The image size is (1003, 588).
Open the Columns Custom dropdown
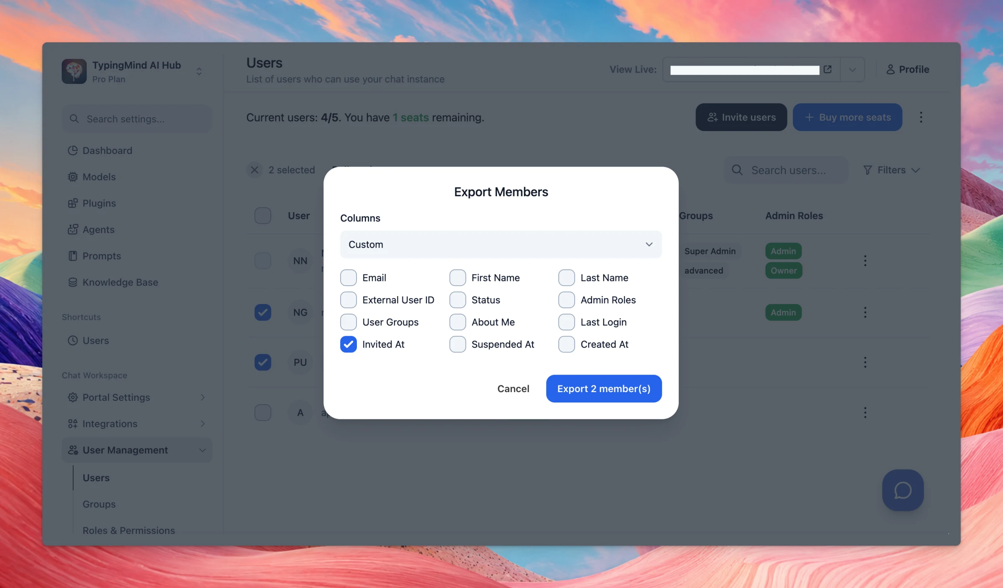[501, 244]
